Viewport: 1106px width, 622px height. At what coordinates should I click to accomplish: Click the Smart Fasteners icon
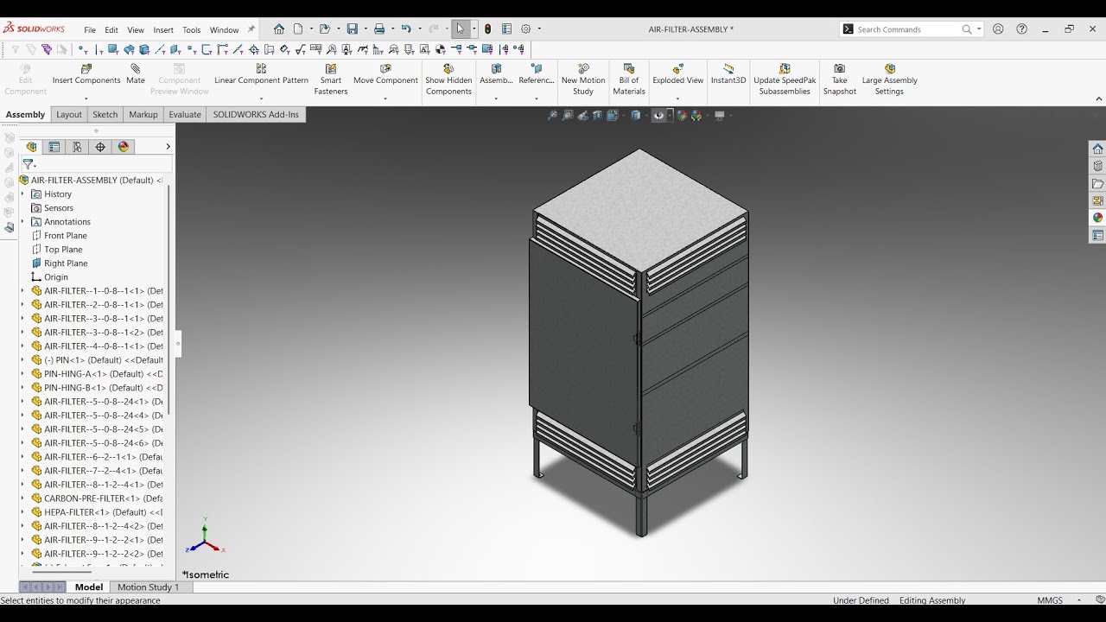331,68
